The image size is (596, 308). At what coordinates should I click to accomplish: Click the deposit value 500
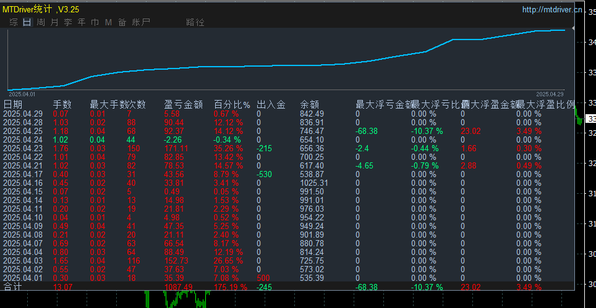(263, 278)
